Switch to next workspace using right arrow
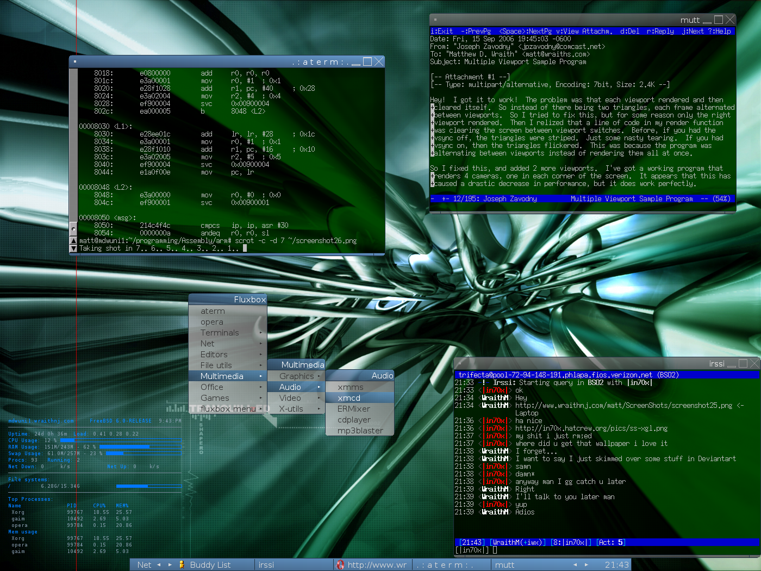This screenshot has height=571, width=761. pos(170,565)
